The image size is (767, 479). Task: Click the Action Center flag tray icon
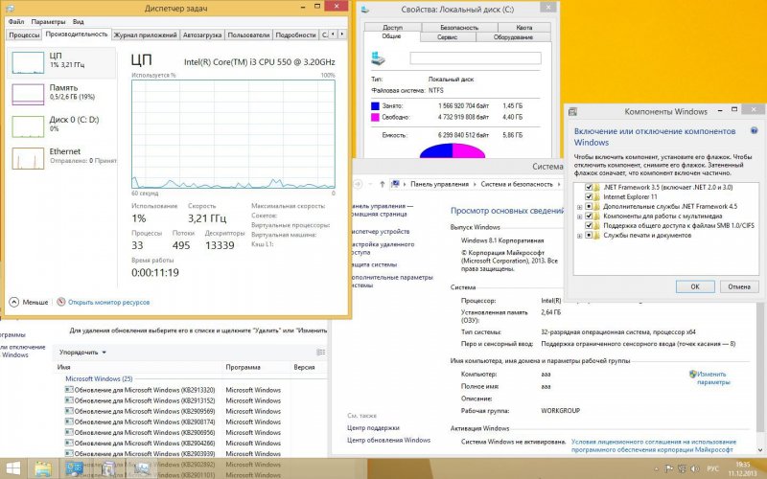669,469
